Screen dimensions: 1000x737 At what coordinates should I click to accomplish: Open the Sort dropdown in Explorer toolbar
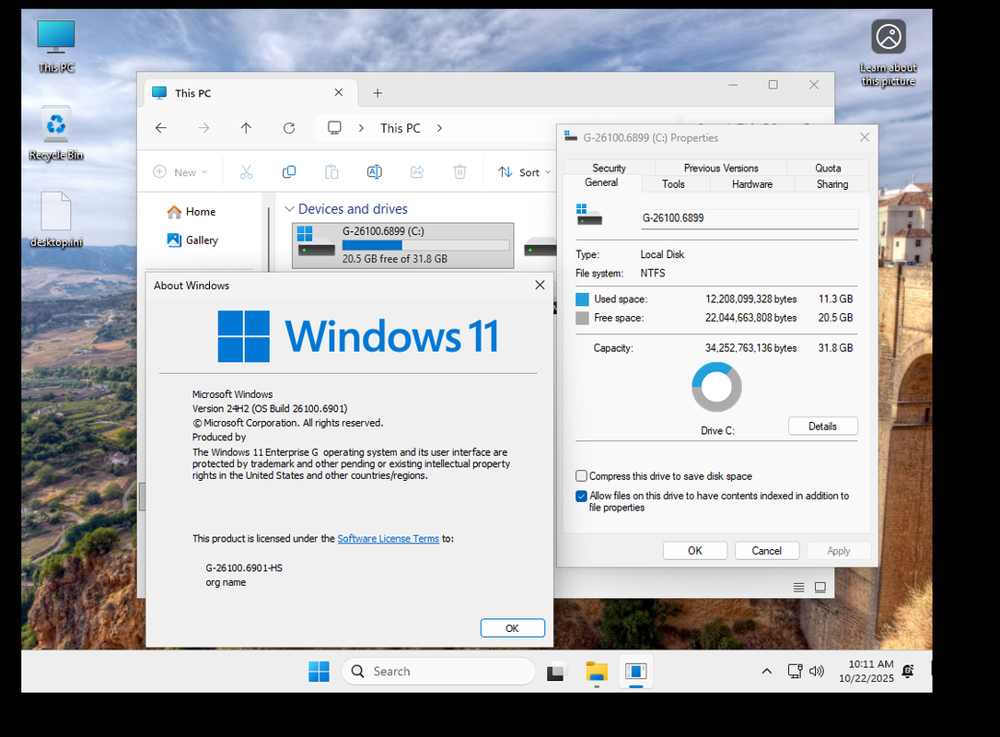(x=524, y=171)
